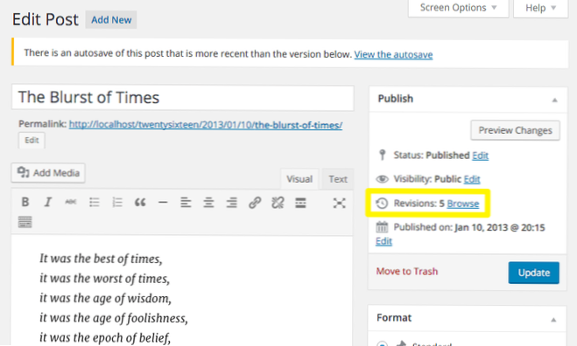Browse the post revisions
This screenshot has height=346, width=577.
(463, 204)
